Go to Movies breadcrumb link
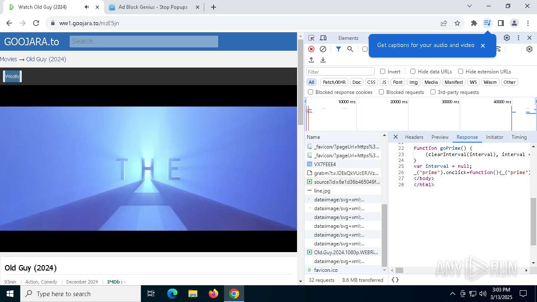The width and height of the screenshot is (537, 302). point(8,59)
